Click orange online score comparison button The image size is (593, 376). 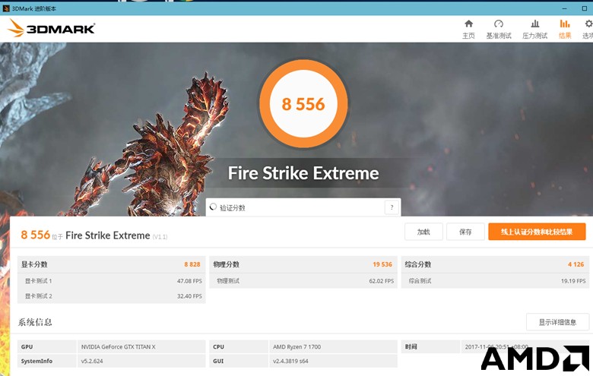click(537, 232)
